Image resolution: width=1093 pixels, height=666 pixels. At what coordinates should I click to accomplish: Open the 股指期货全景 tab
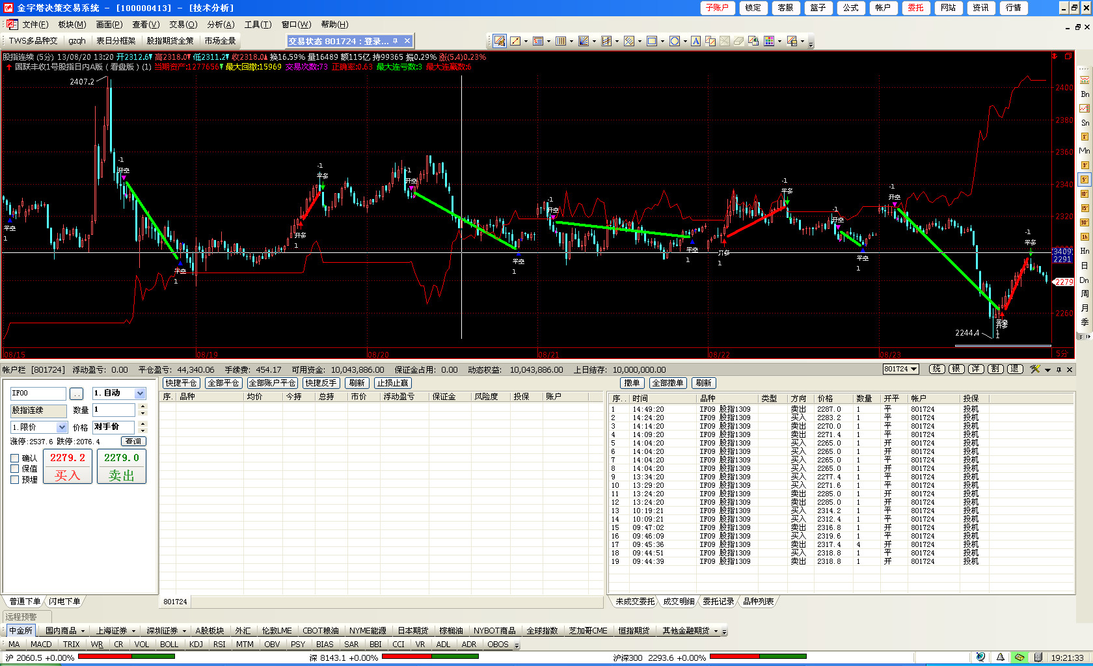coord(170,41)
